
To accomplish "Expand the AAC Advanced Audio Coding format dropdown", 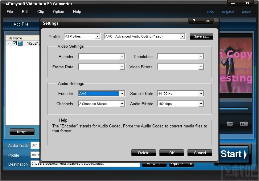I will point(182,36).
